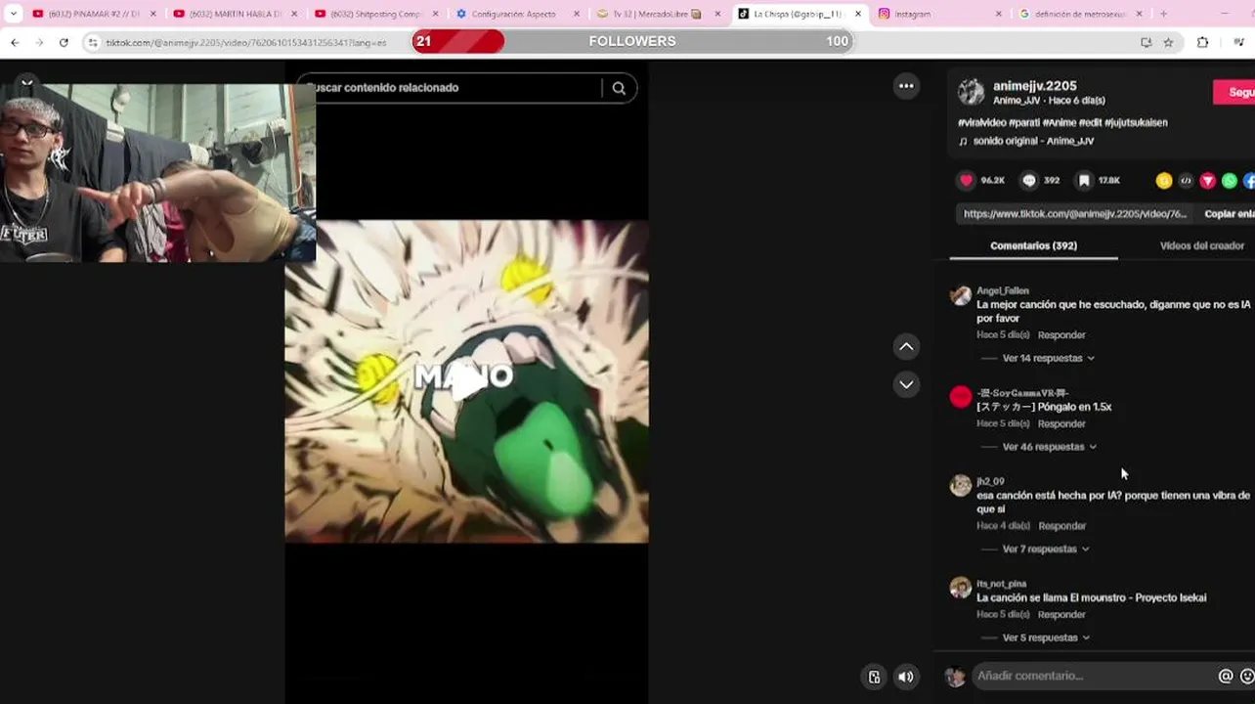Reply to Angel_Fallen's comment
1255x704 pixels.
click(x=1061, y=335)
